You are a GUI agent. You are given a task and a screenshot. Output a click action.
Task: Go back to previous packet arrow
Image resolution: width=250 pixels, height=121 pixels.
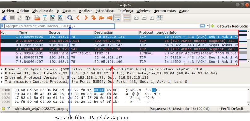click(x=78, y=18)
